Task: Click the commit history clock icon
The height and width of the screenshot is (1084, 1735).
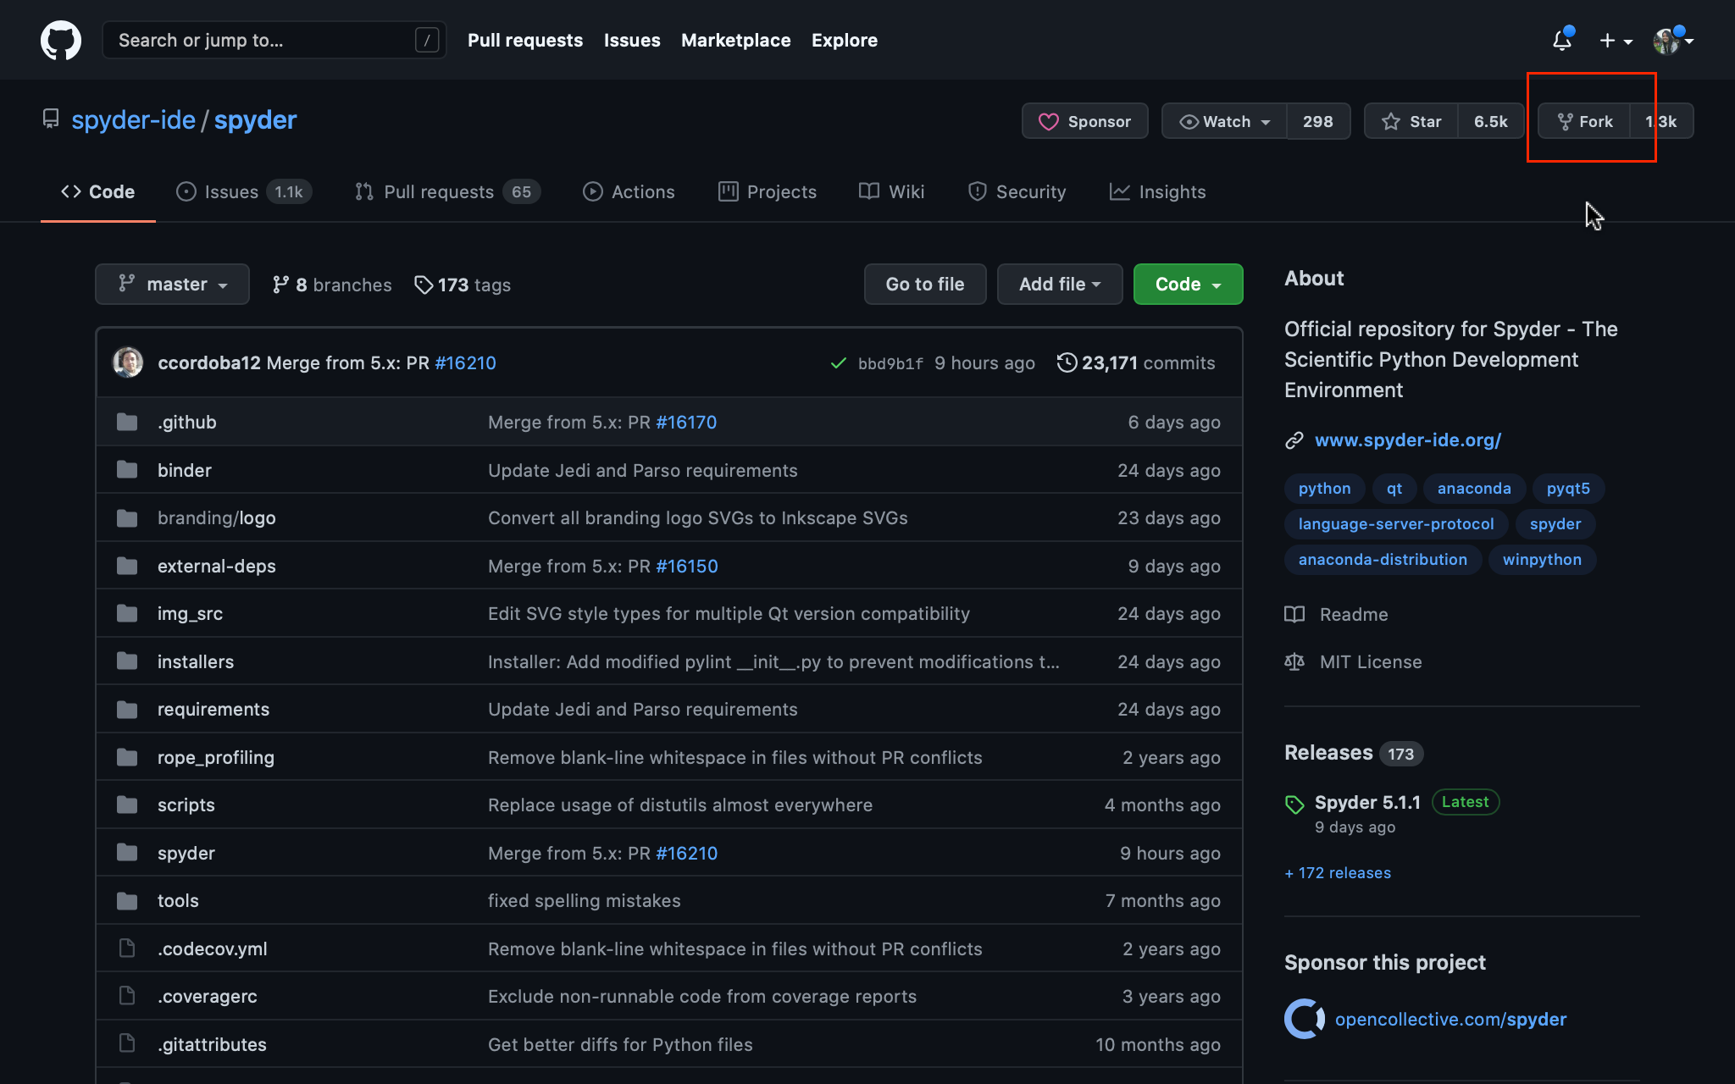Action: [1067, 362]
